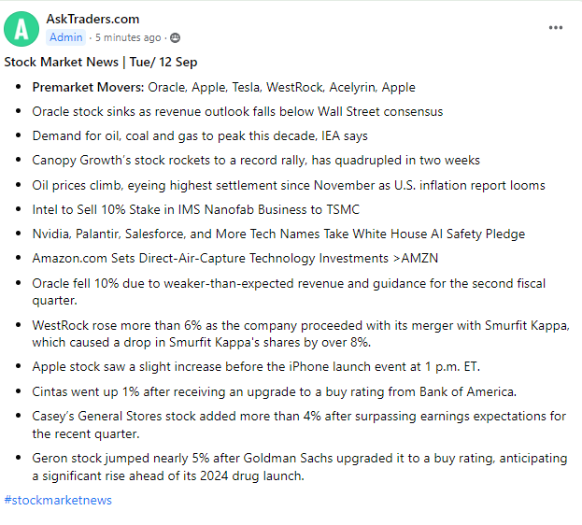Click the Intel IMS Nanofab stake line

tap(195, 209)
